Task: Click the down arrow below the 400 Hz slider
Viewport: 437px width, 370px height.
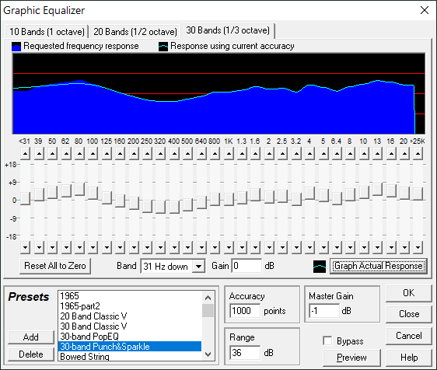Action: (x=174, y=247)
